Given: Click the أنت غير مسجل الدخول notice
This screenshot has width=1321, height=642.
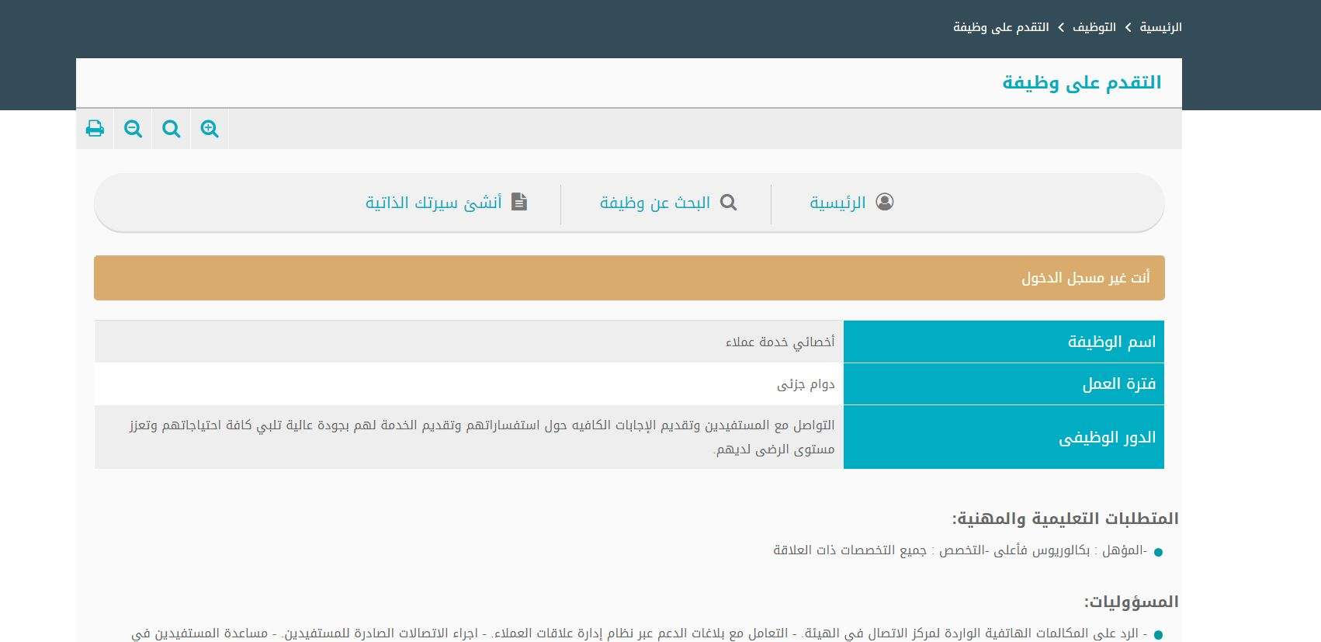Looking at the screenshot, I should click(x=629, y=278).
